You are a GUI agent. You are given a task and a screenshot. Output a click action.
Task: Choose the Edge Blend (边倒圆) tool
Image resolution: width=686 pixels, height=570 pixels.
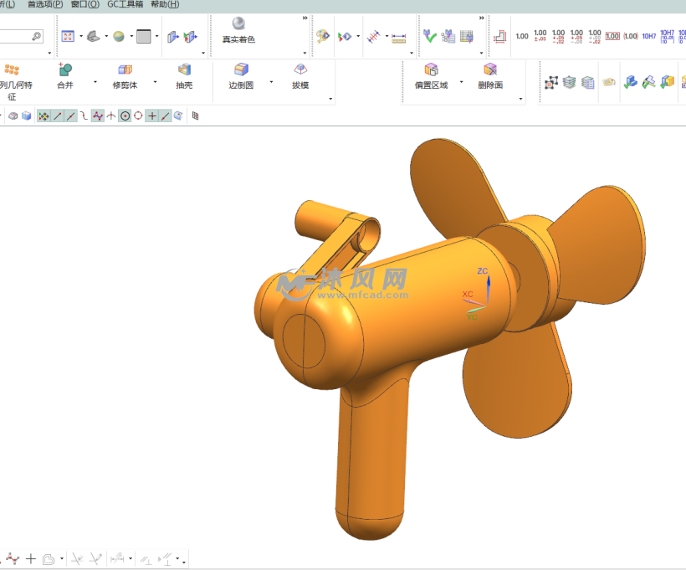coord(241,70)
